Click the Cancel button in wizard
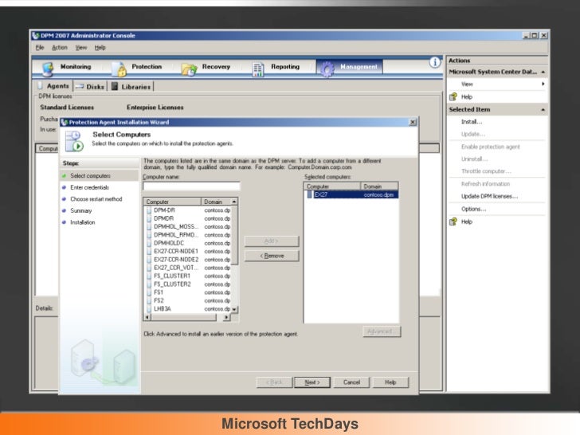Viewport: 580px width, 435px height. [351, 382]
